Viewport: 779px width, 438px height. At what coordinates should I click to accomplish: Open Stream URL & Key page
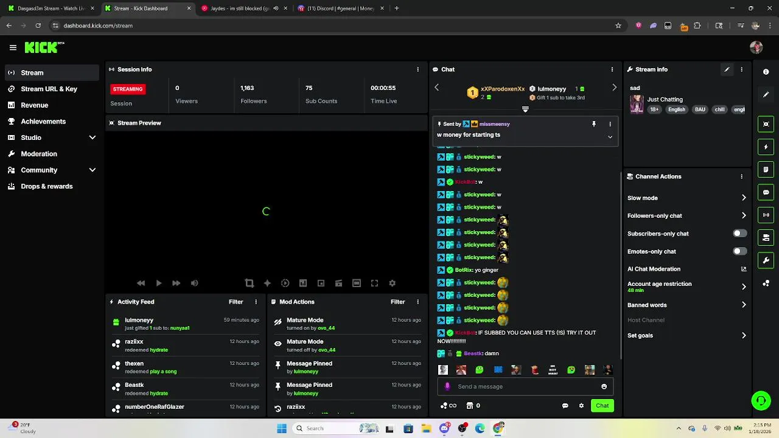[x=51, y=89]
